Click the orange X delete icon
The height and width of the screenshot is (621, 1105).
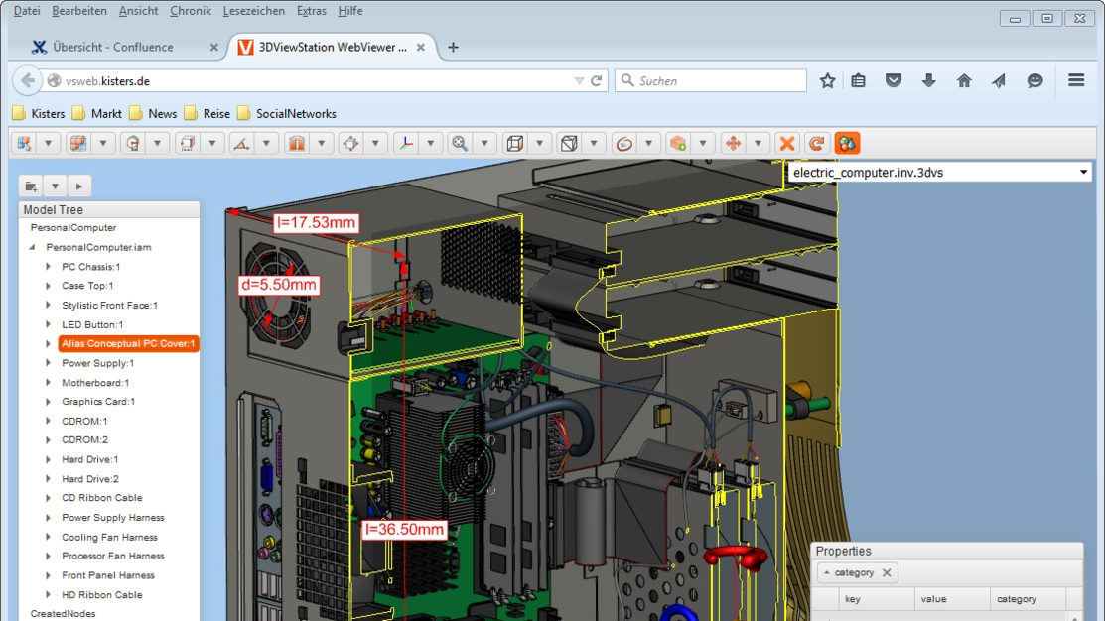(x=787, y=144)
